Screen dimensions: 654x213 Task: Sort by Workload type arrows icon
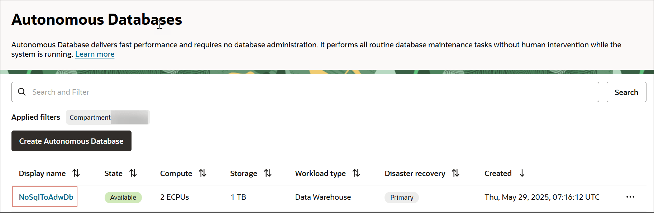356,173
